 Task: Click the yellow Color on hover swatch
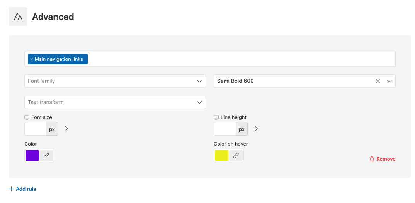point(221,156)
